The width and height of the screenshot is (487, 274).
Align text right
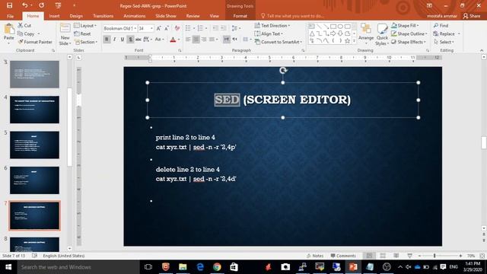pyautogui.click(x=204, y=40)
